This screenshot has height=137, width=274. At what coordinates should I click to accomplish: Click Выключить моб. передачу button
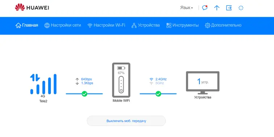point(126,121)
